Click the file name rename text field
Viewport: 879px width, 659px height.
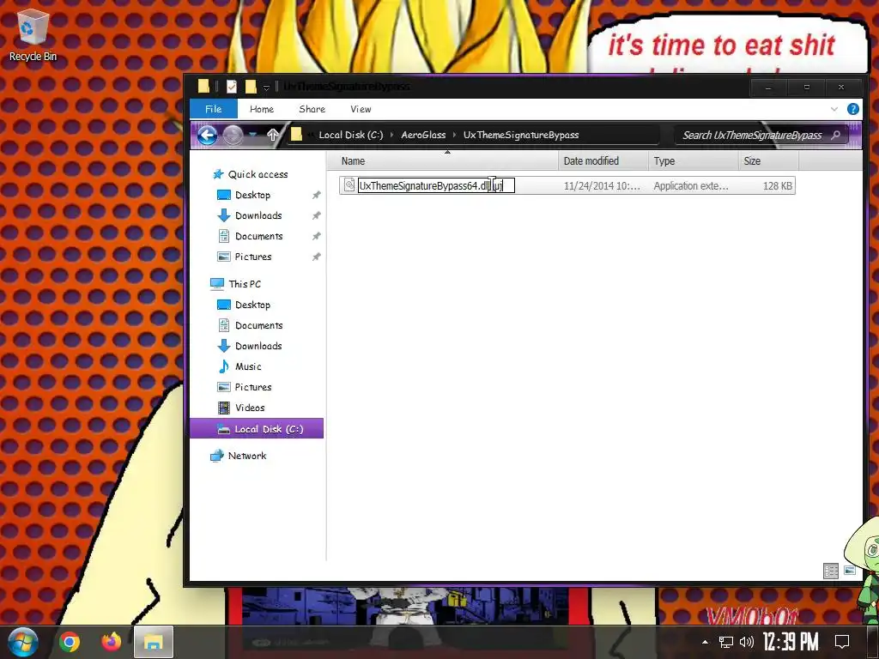(x=436, y=185)
